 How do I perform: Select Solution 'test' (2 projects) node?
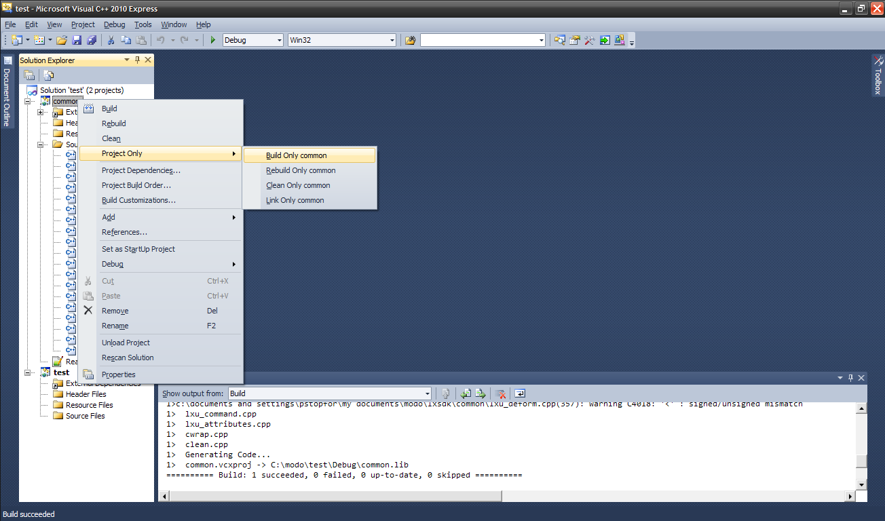pyautogui.click(x=81, y=90)
